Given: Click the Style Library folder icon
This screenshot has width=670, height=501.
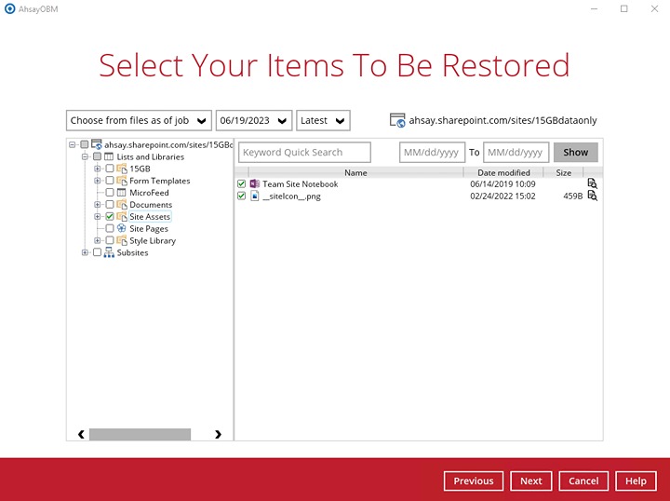Looking at the screenshot, I should coord(122,240).
